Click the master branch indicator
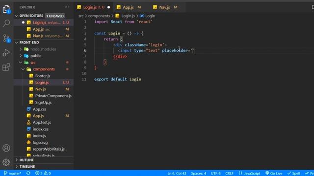This screenshot has width=314, height=176. coord(12,173)
